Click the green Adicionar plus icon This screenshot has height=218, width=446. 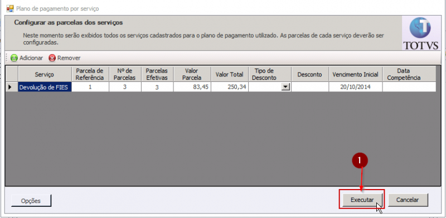pyautogui.click(x=14, y=58)
